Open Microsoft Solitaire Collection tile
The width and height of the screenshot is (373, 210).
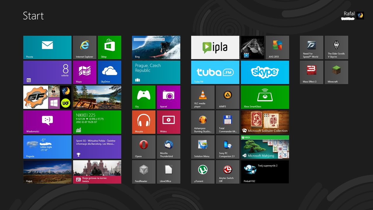tap(265, 122)
